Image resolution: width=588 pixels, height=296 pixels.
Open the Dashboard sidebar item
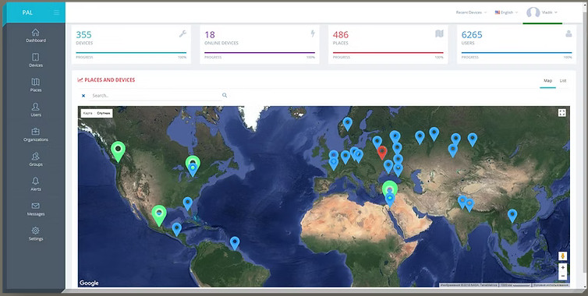pyautogui.click(x=36, y=36)
